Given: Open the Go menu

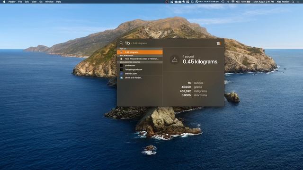Looking at the screenshot, I should click(41, 2).
